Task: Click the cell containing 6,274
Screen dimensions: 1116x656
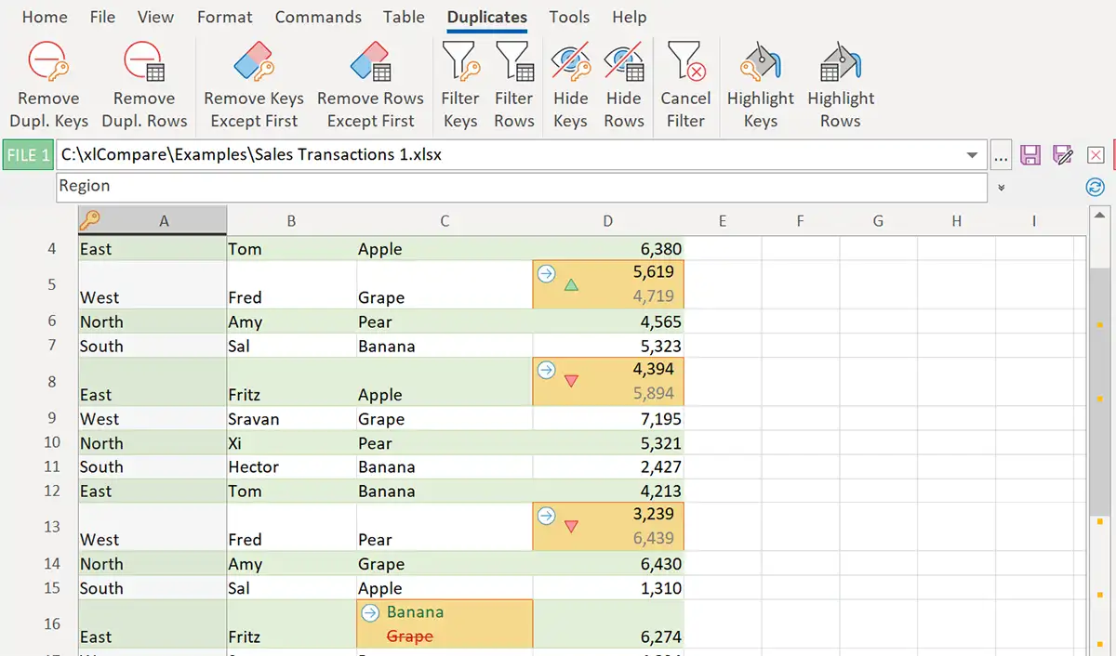Action: tap(608, 624)
